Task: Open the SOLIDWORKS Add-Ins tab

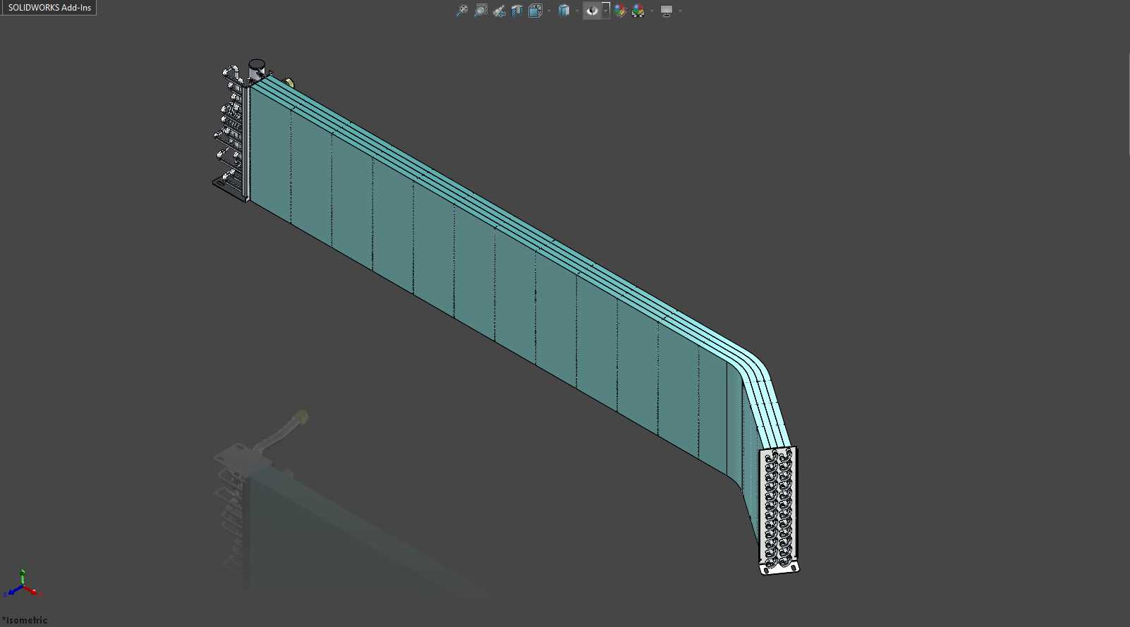Action: pyautogui.click(x=49, y=8)
